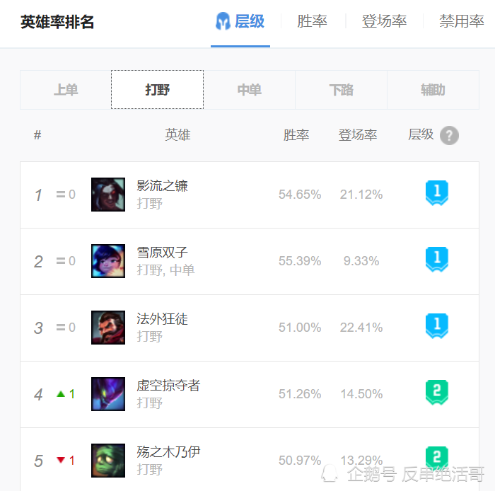This screenshot has height=491, width=495.
Task: Click the blue helmet icon beside 层级
Action: coord(223,21)
